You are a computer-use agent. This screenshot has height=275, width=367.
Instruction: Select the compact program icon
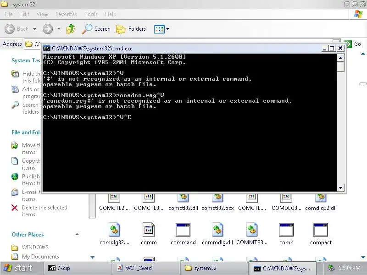[321, 230]
